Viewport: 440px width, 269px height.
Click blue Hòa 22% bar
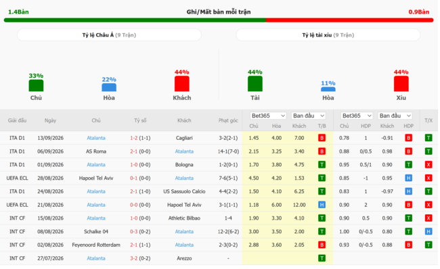point(109,87)
